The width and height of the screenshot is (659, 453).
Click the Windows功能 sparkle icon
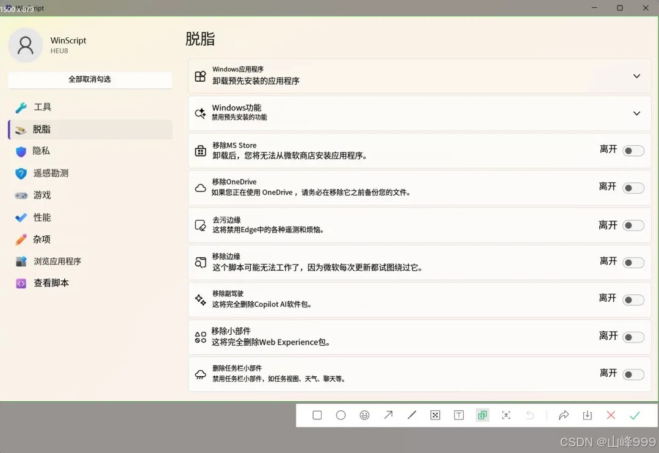201,113
